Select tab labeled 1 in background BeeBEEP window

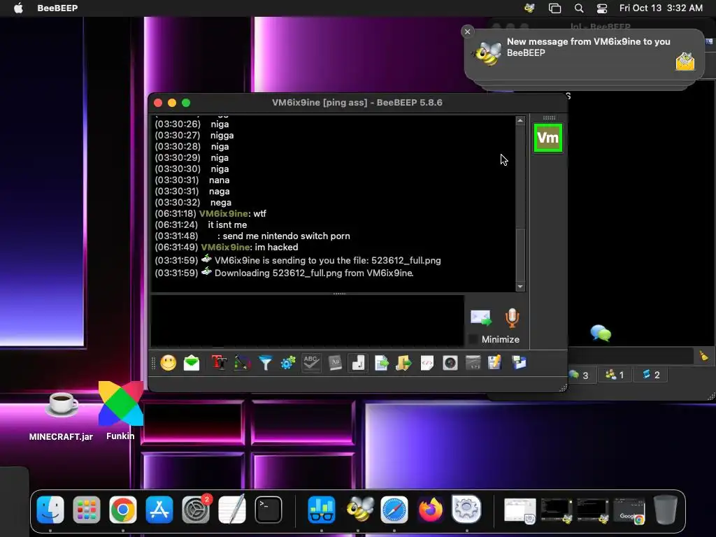point(615,375)
